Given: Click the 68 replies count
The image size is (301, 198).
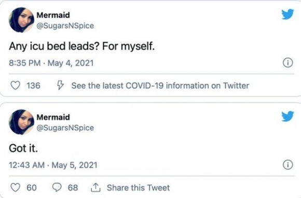Looking at the screenshot, I should click(73, 188).
